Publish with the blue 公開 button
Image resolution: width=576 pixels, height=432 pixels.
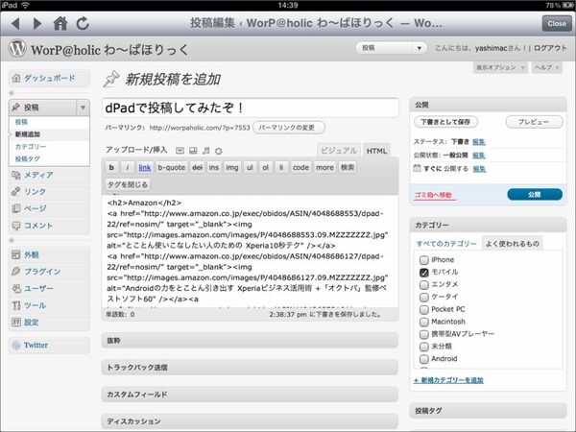tap(535, 195)
